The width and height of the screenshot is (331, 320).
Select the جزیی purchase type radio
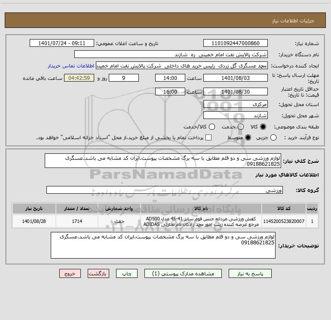273,137
